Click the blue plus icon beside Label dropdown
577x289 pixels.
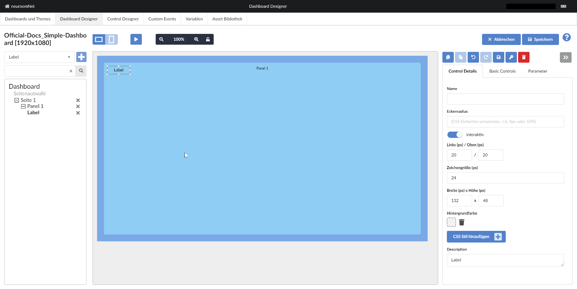coord(81,57)
